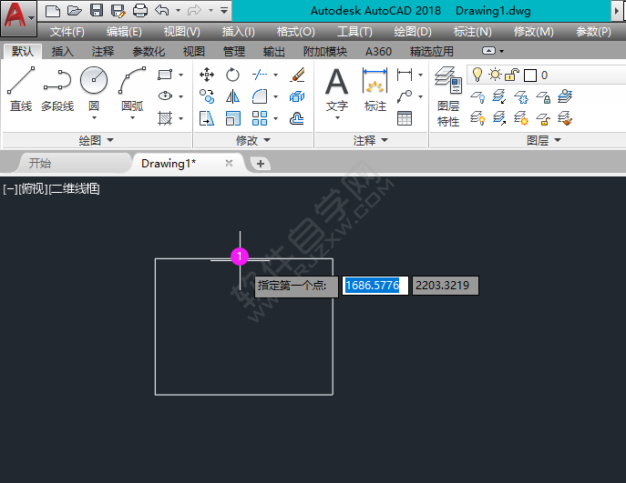Open Quick Access customize dropdown

[x=224, y=11]
